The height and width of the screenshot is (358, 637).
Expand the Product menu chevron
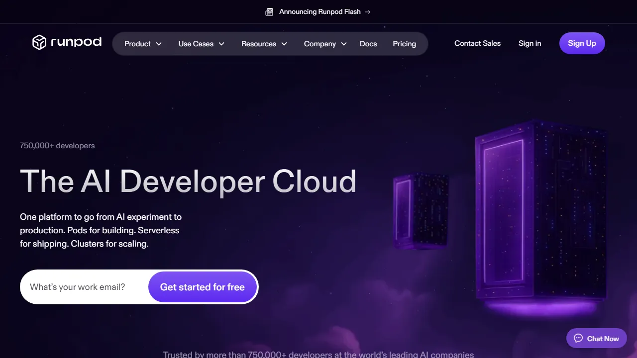coord(159,44)
